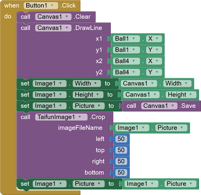Open Image1 dropdown in set Width block
Viewport: 201px width, 195px height.
click(x=50, y=83)
